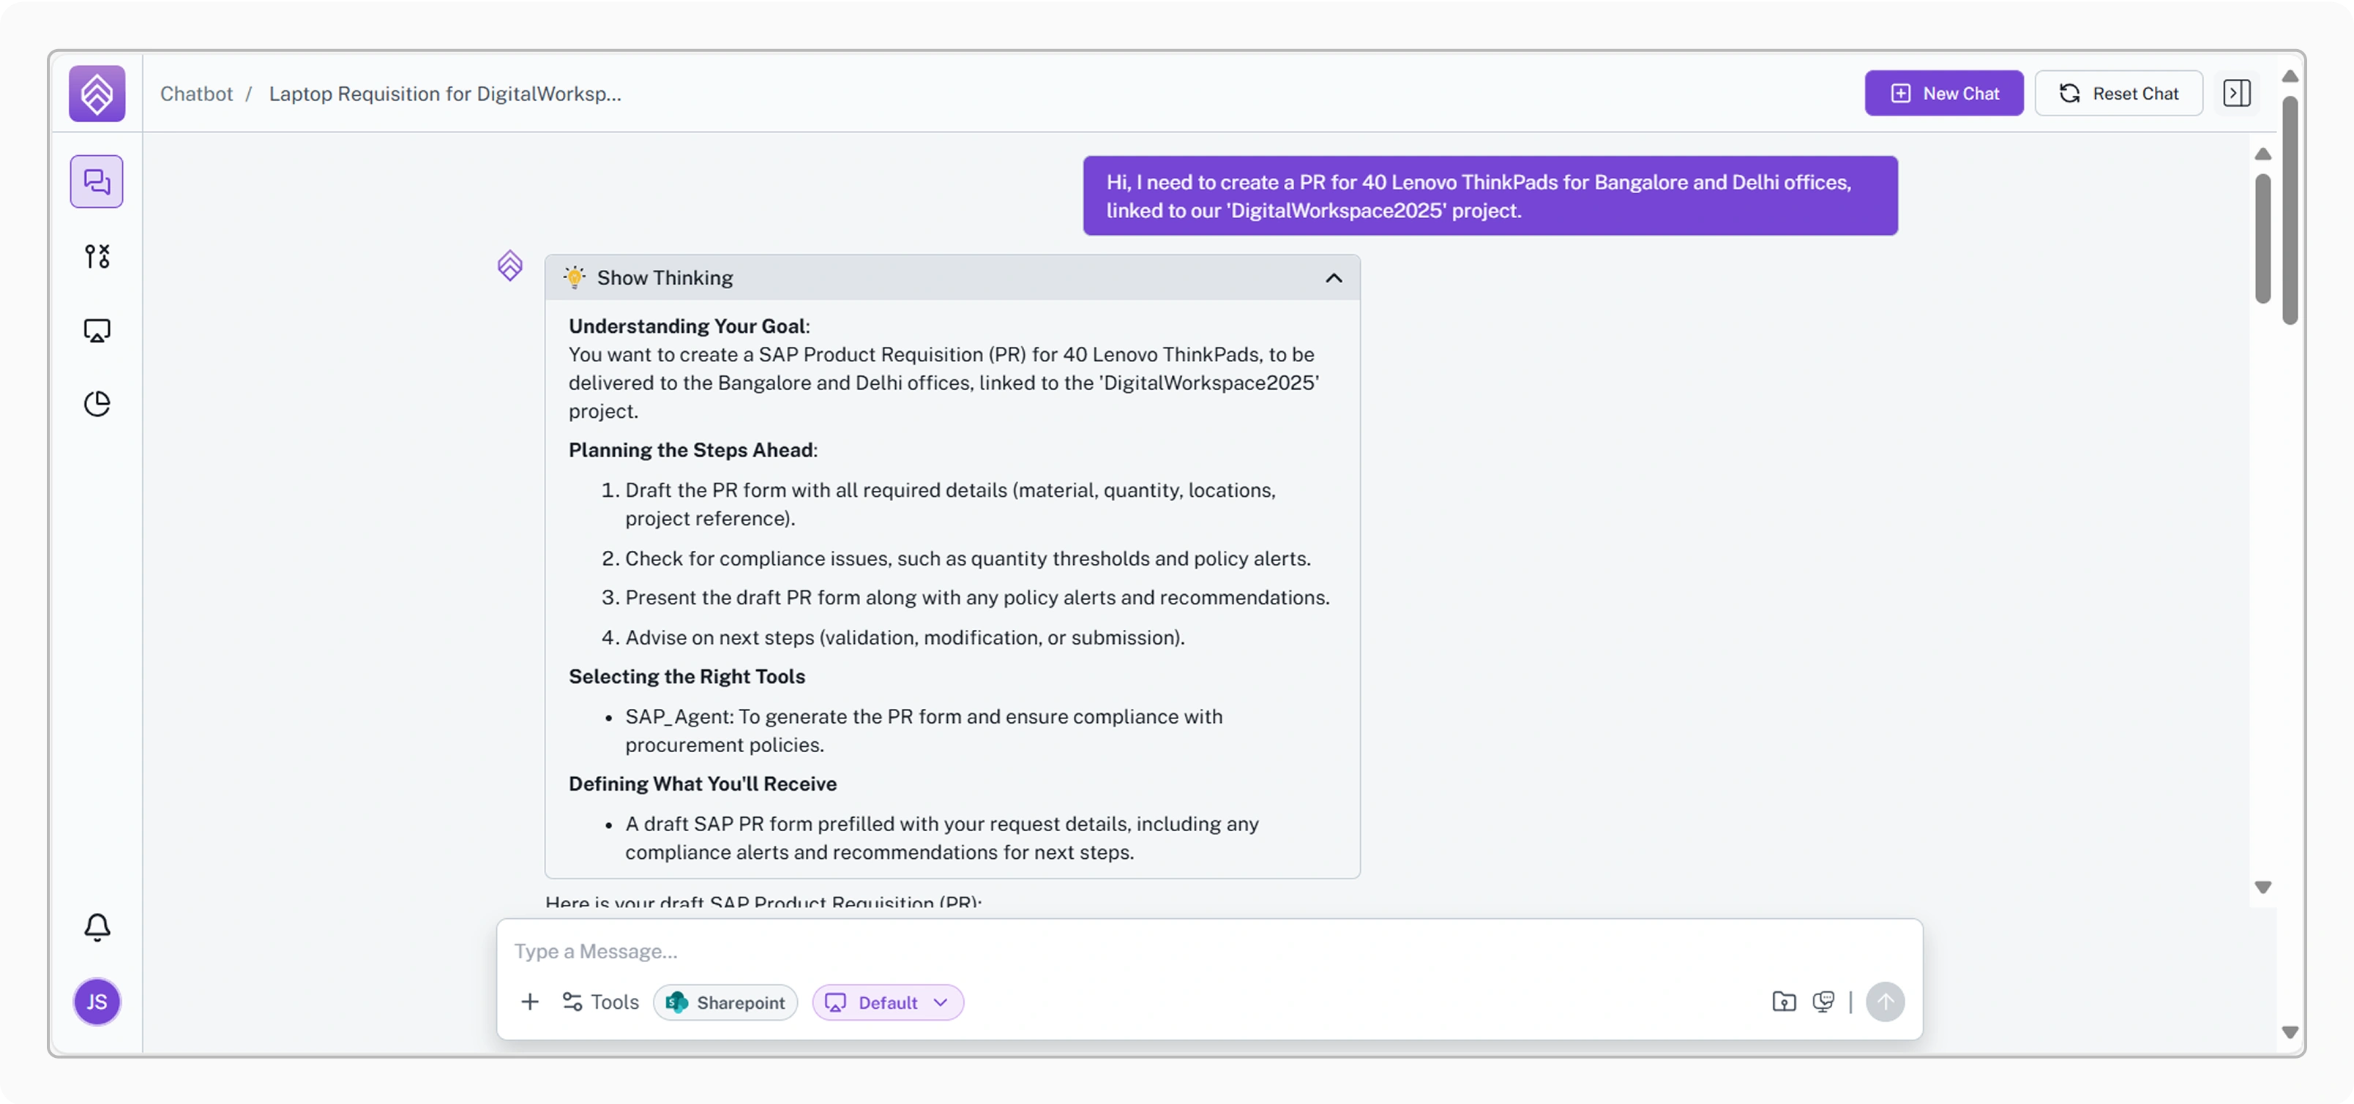Open the screen-cast monitor sidebar icon
Screen dimensions: 2354x1104
(x=97, y=330)
